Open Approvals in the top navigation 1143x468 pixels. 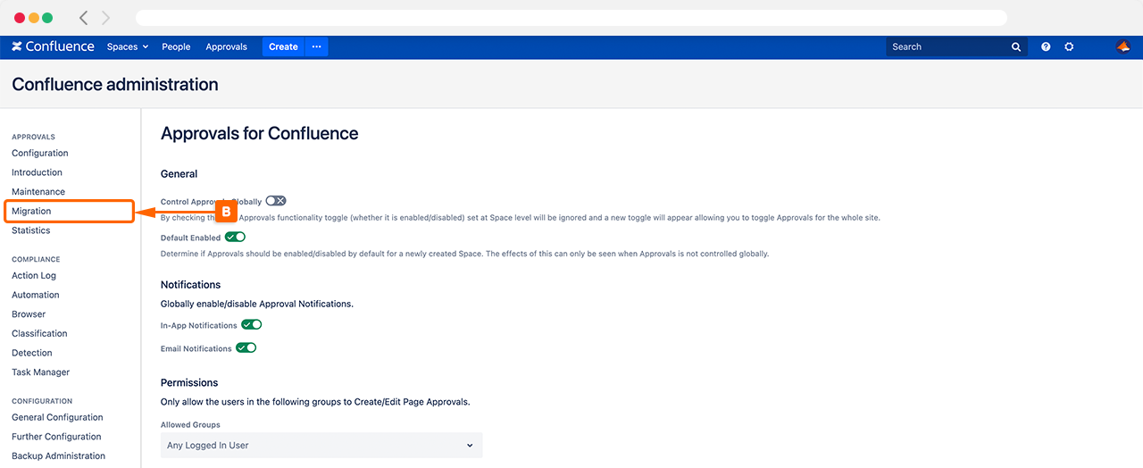pos(226,47)
